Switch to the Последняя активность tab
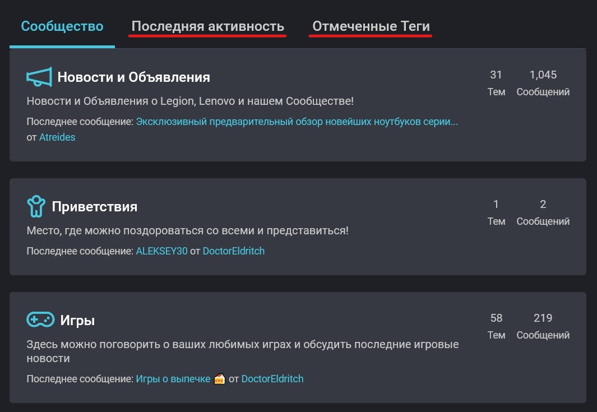597x412 pixels. [207, 26]
